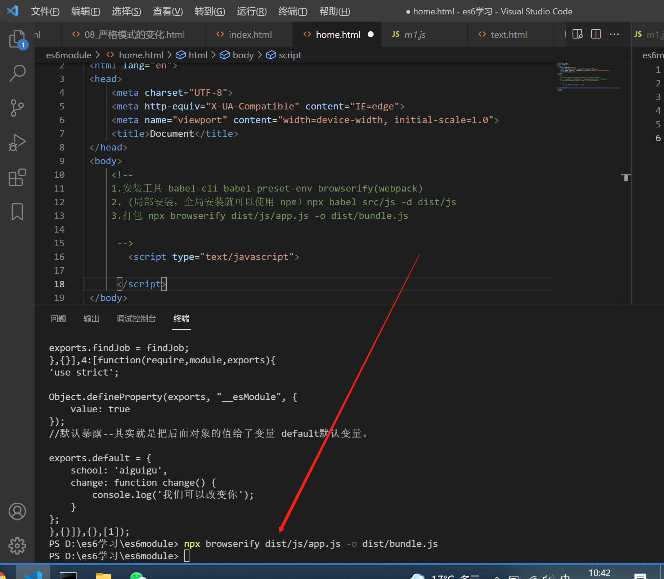Click the npx browserify command in terminal
This screenshot has height=579, width=664.
coord(311,543)
